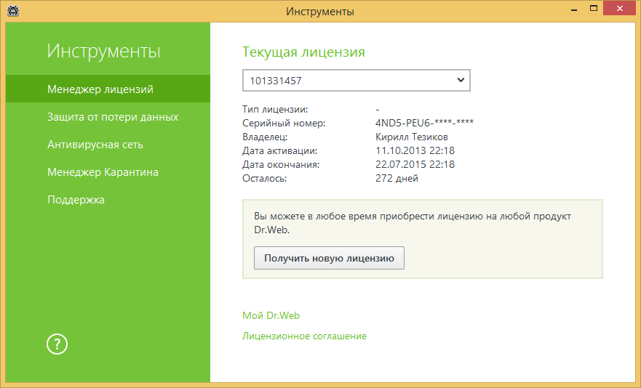Maximize the Инструменты window
Screen dimensions: 641x388
[594, 8]
